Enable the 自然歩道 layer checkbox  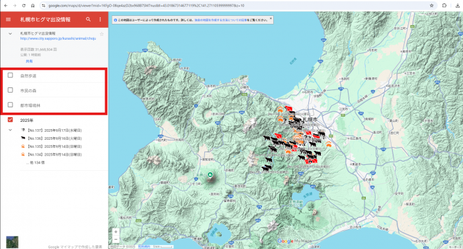[11, 75]
